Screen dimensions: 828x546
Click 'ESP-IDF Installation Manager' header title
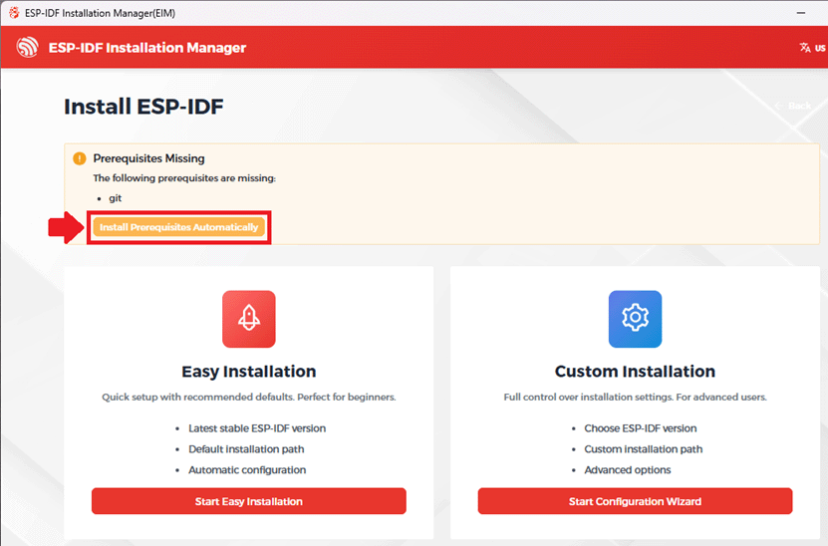[x=147, y=48]
